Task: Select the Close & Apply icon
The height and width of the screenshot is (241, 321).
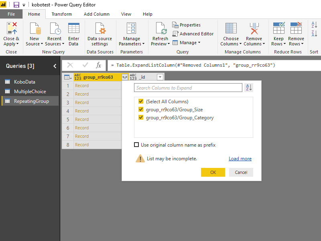Action: pyautogui.click(x=11, y=30)
